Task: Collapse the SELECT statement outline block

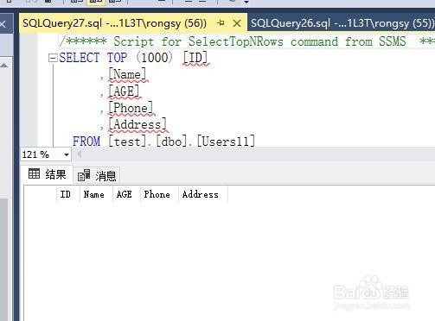Action: (x=53, y=59)
